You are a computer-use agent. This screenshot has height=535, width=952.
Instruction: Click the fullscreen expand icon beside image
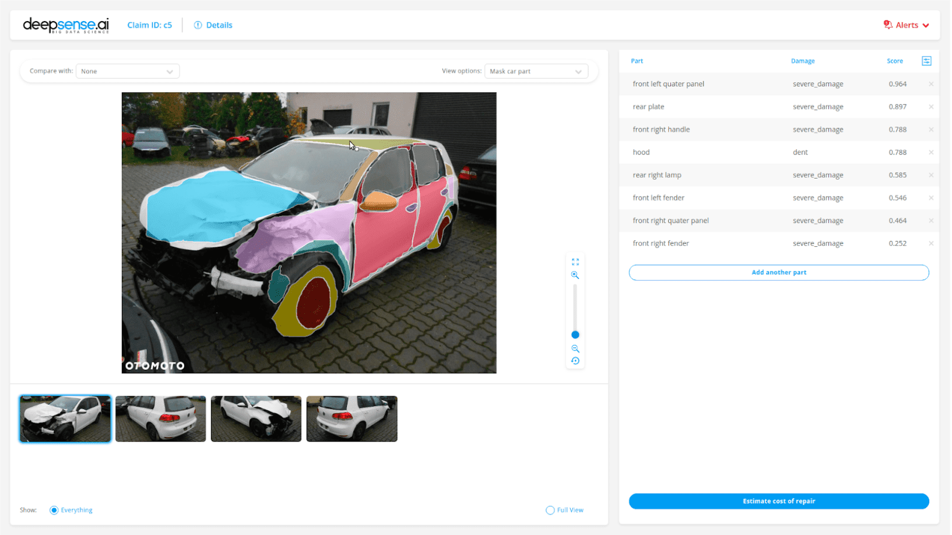(575, 262)
